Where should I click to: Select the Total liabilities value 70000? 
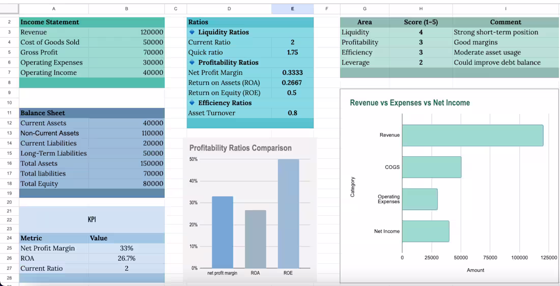(127, 174)
